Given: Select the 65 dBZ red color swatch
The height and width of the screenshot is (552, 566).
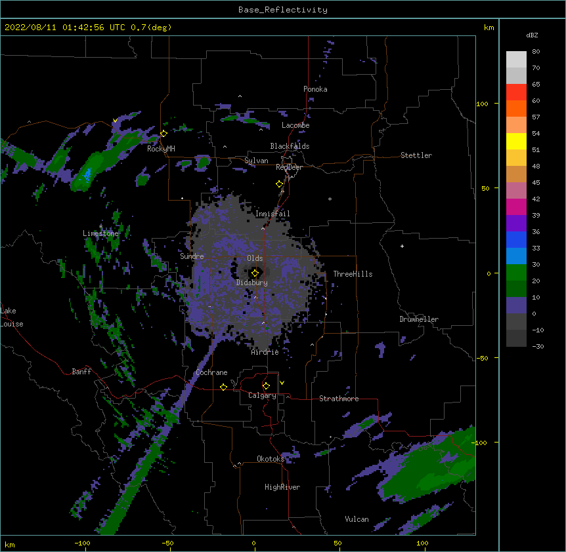Looking at the screenshot, I should [x=516, y=92].
